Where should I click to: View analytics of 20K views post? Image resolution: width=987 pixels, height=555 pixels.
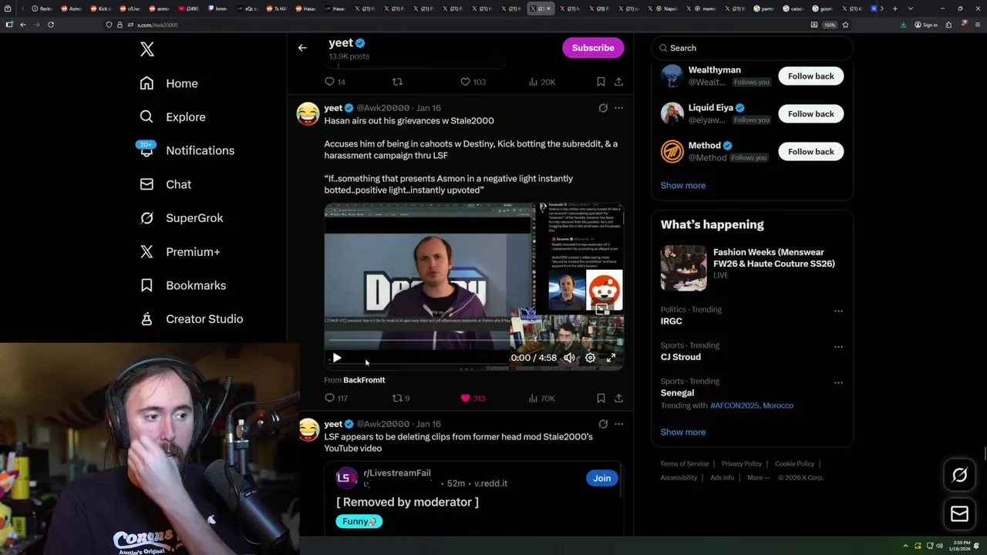click(x=541, y=82)
